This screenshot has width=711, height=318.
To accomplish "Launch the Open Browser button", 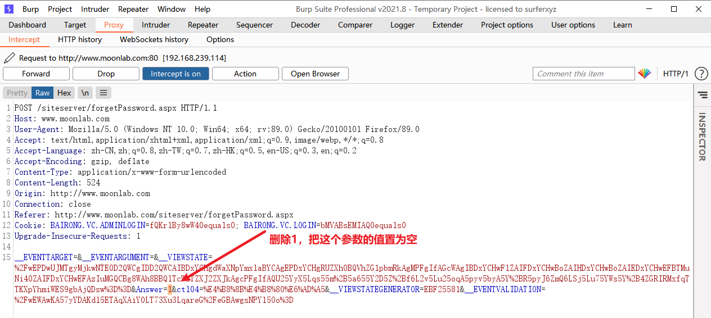I will click(x=315, y=74).
